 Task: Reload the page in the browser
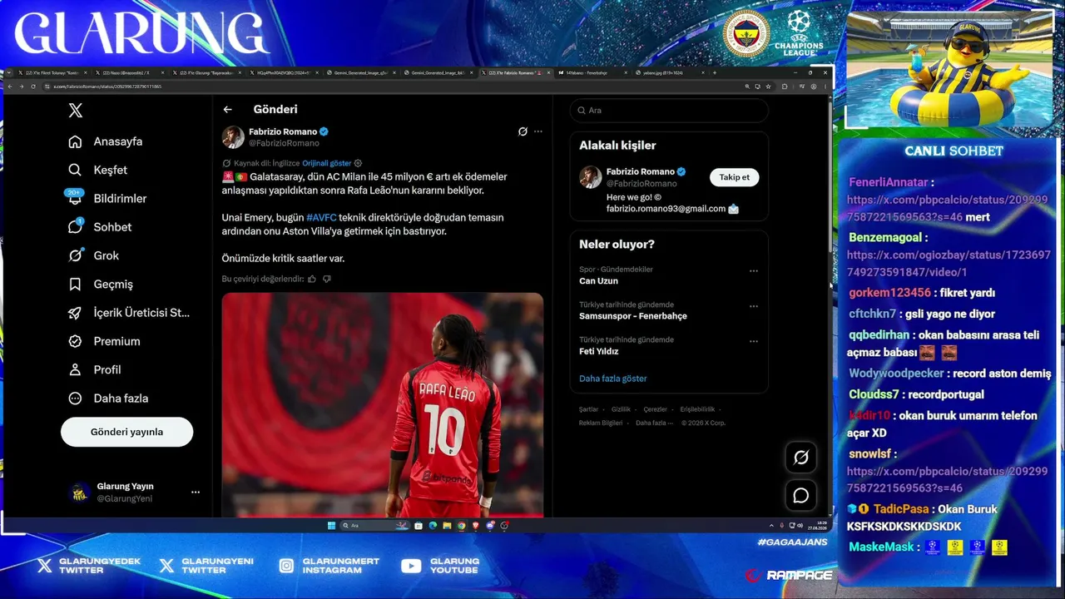coord(33,87)
